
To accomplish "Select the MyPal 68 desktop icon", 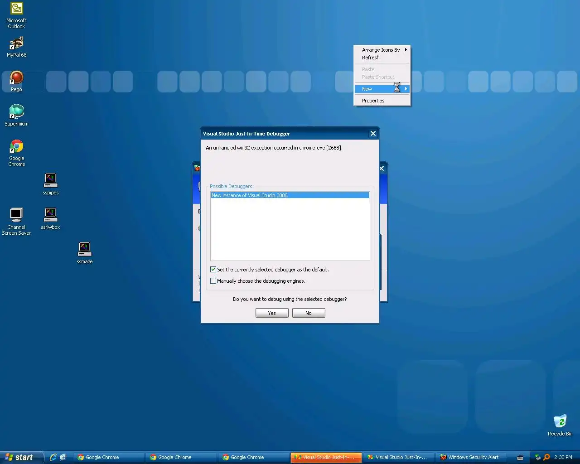I will pos(16,47).
